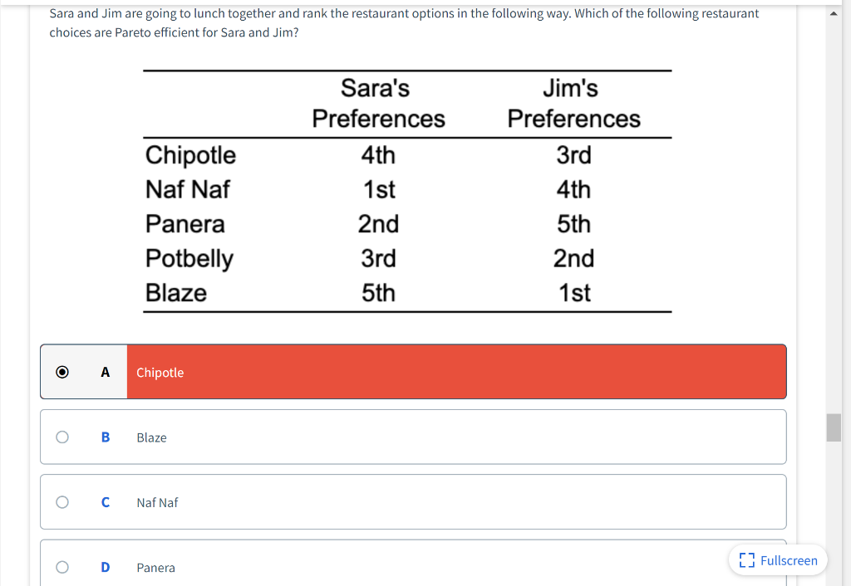The width and height of the screenshot is (851, 586).
Task: Click the letter A answer label
Action: point(106,372)
